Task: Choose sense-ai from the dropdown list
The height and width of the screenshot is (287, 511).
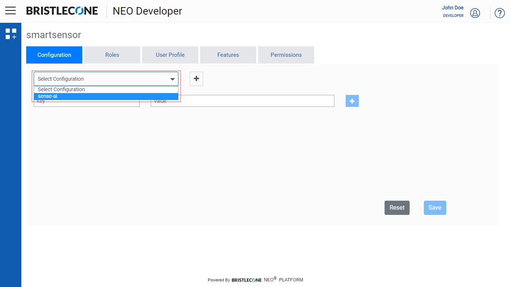Action: 106,96
